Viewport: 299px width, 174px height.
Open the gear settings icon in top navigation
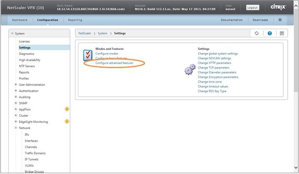pyautogui.click(x=280, y=20)
